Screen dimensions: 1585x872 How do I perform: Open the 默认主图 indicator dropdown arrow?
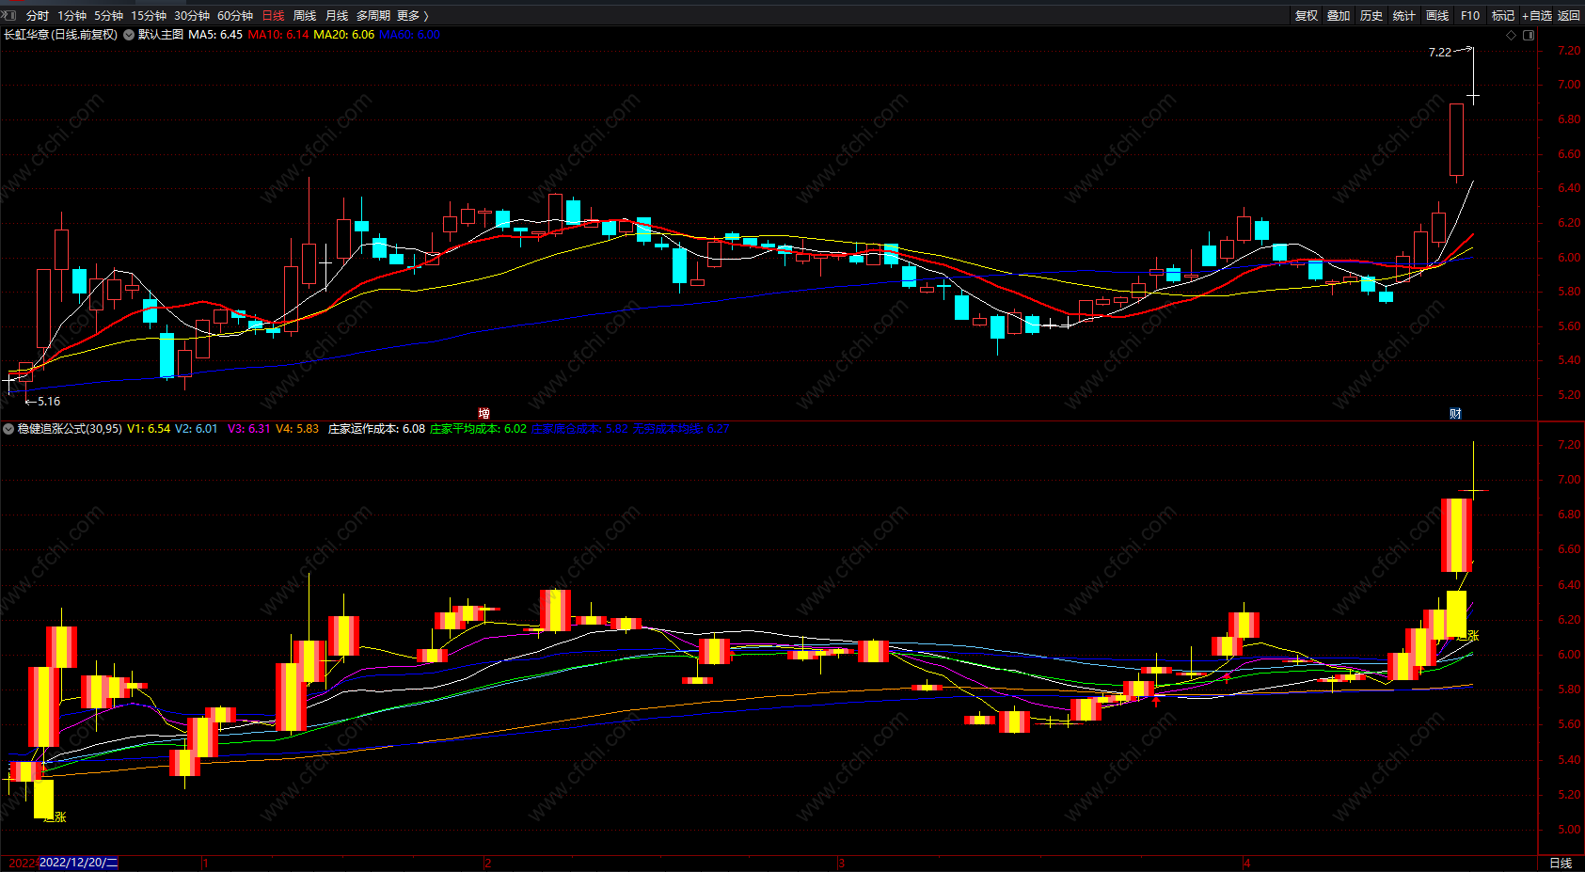point(129,35)
